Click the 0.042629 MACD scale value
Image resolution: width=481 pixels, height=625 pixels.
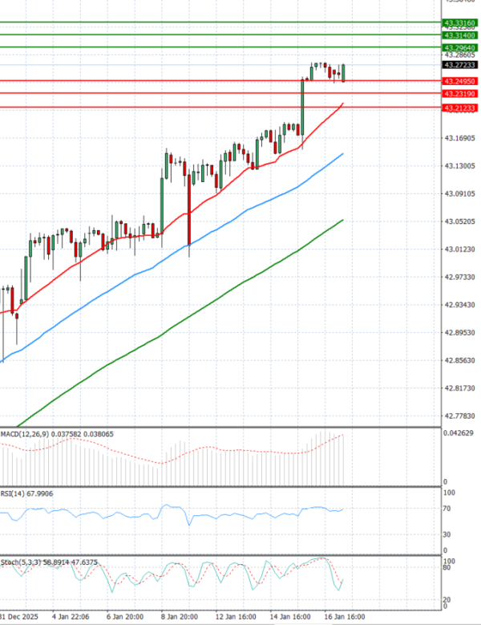click(x=460, y=434)
